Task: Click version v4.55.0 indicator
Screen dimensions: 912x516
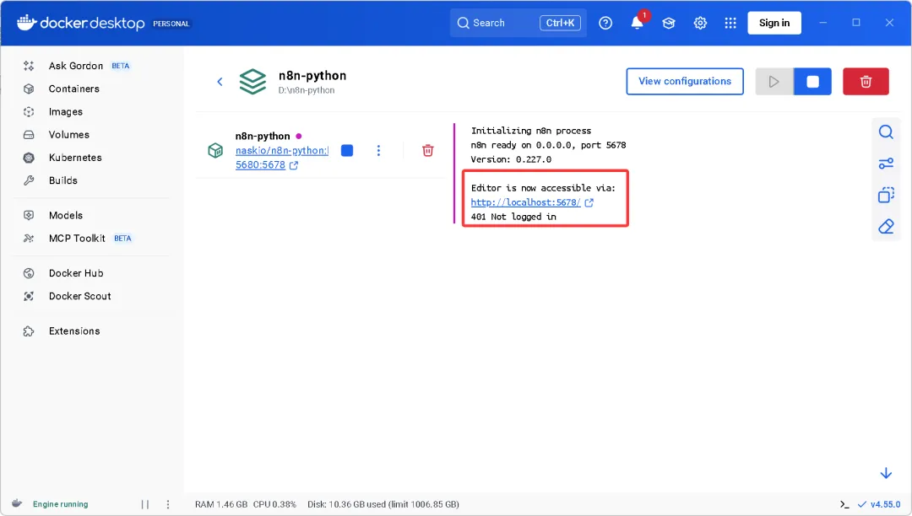Action: click(x=879, y=504)
